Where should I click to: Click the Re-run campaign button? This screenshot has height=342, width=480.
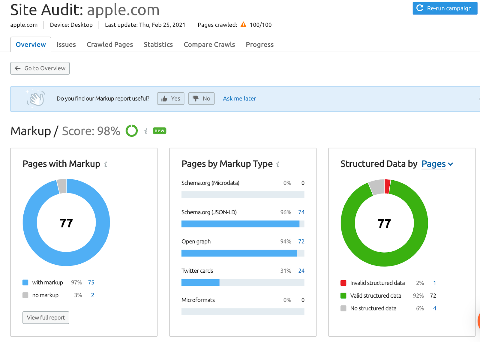click(445, 8)
